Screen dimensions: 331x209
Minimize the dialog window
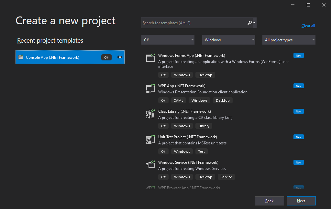pos(292,5)
